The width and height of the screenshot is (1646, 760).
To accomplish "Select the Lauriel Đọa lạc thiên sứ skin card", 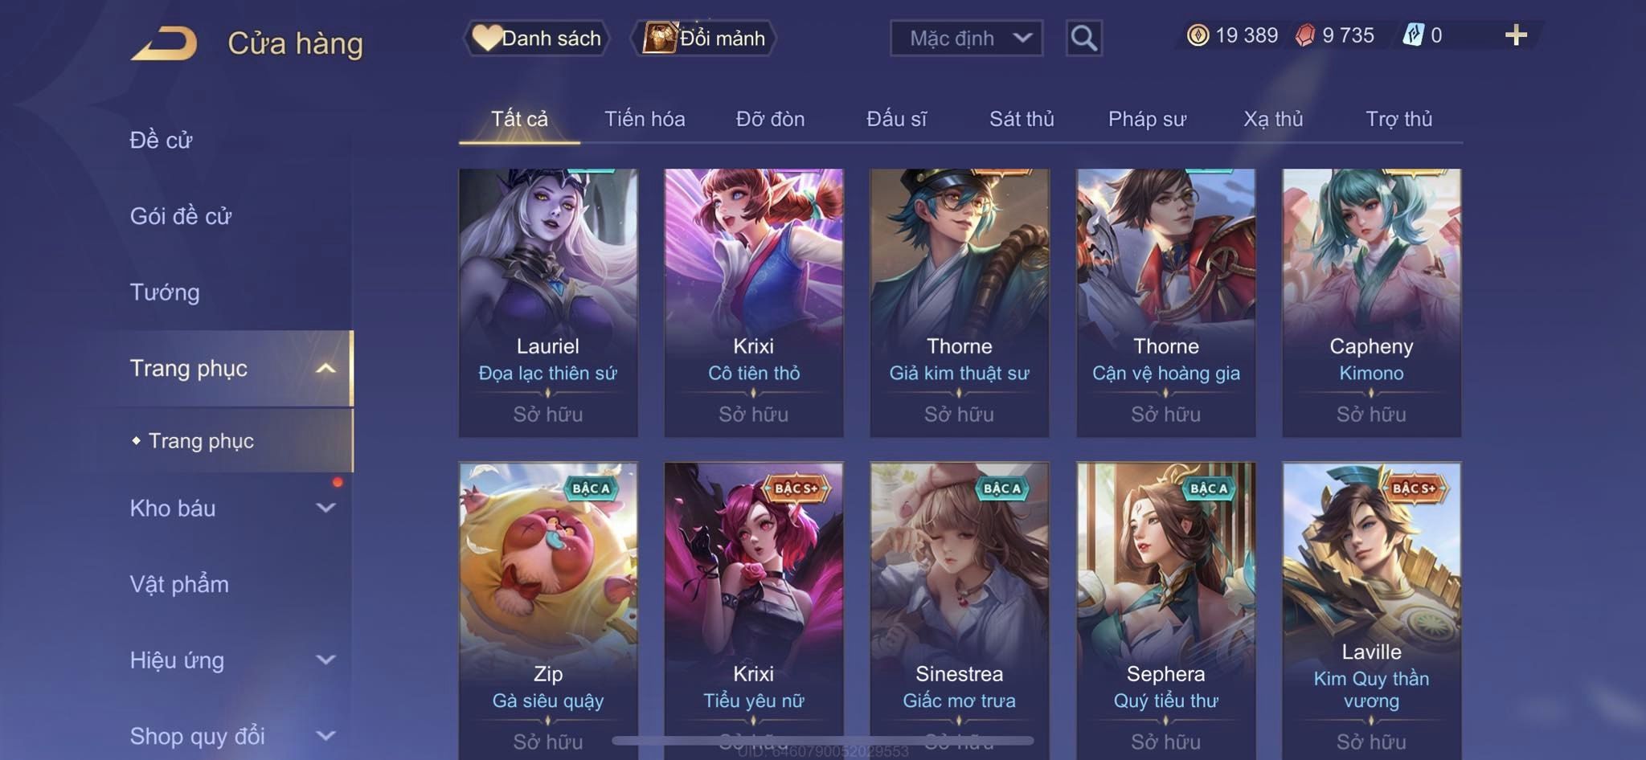I will [x=548, y=303].
